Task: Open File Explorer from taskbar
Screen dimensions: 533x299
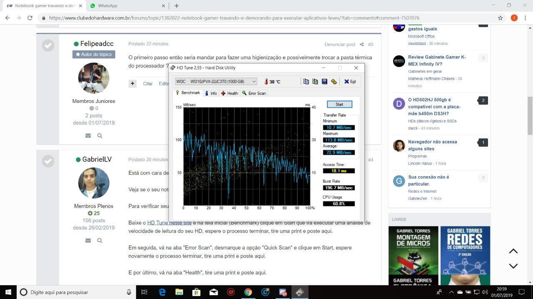Action: (179, 292)
